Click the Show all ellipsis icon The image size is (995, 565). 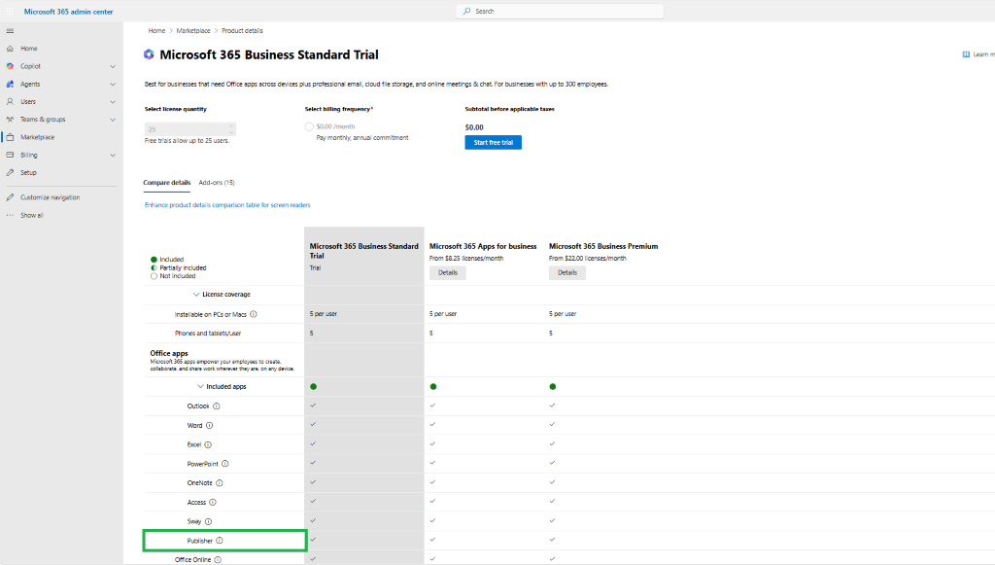pyautogui.click(x=10, y=215)
